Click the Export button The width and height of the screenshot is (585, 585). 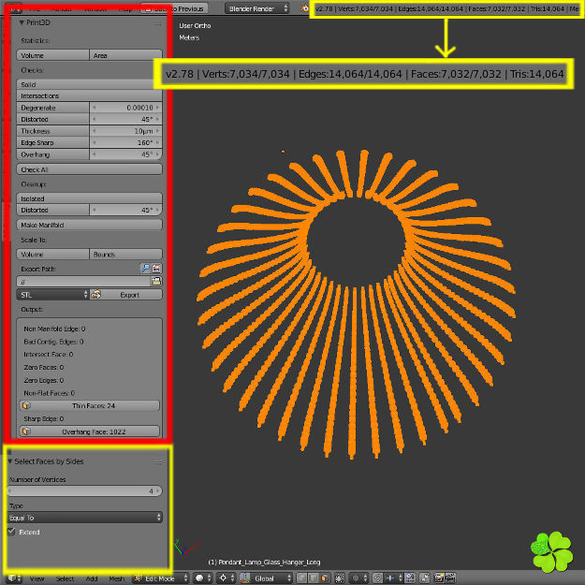pyautogui.click(x=126, y=295)
